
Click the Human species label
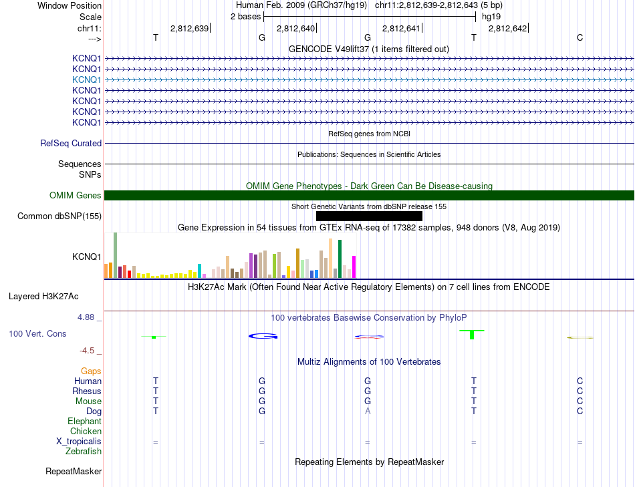(x=88, y=381)
